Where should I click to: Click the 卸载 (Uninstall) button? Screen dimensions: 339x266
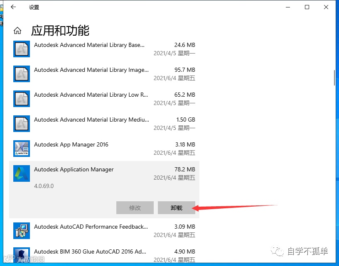pyautogui.click(x=177, y=208)
